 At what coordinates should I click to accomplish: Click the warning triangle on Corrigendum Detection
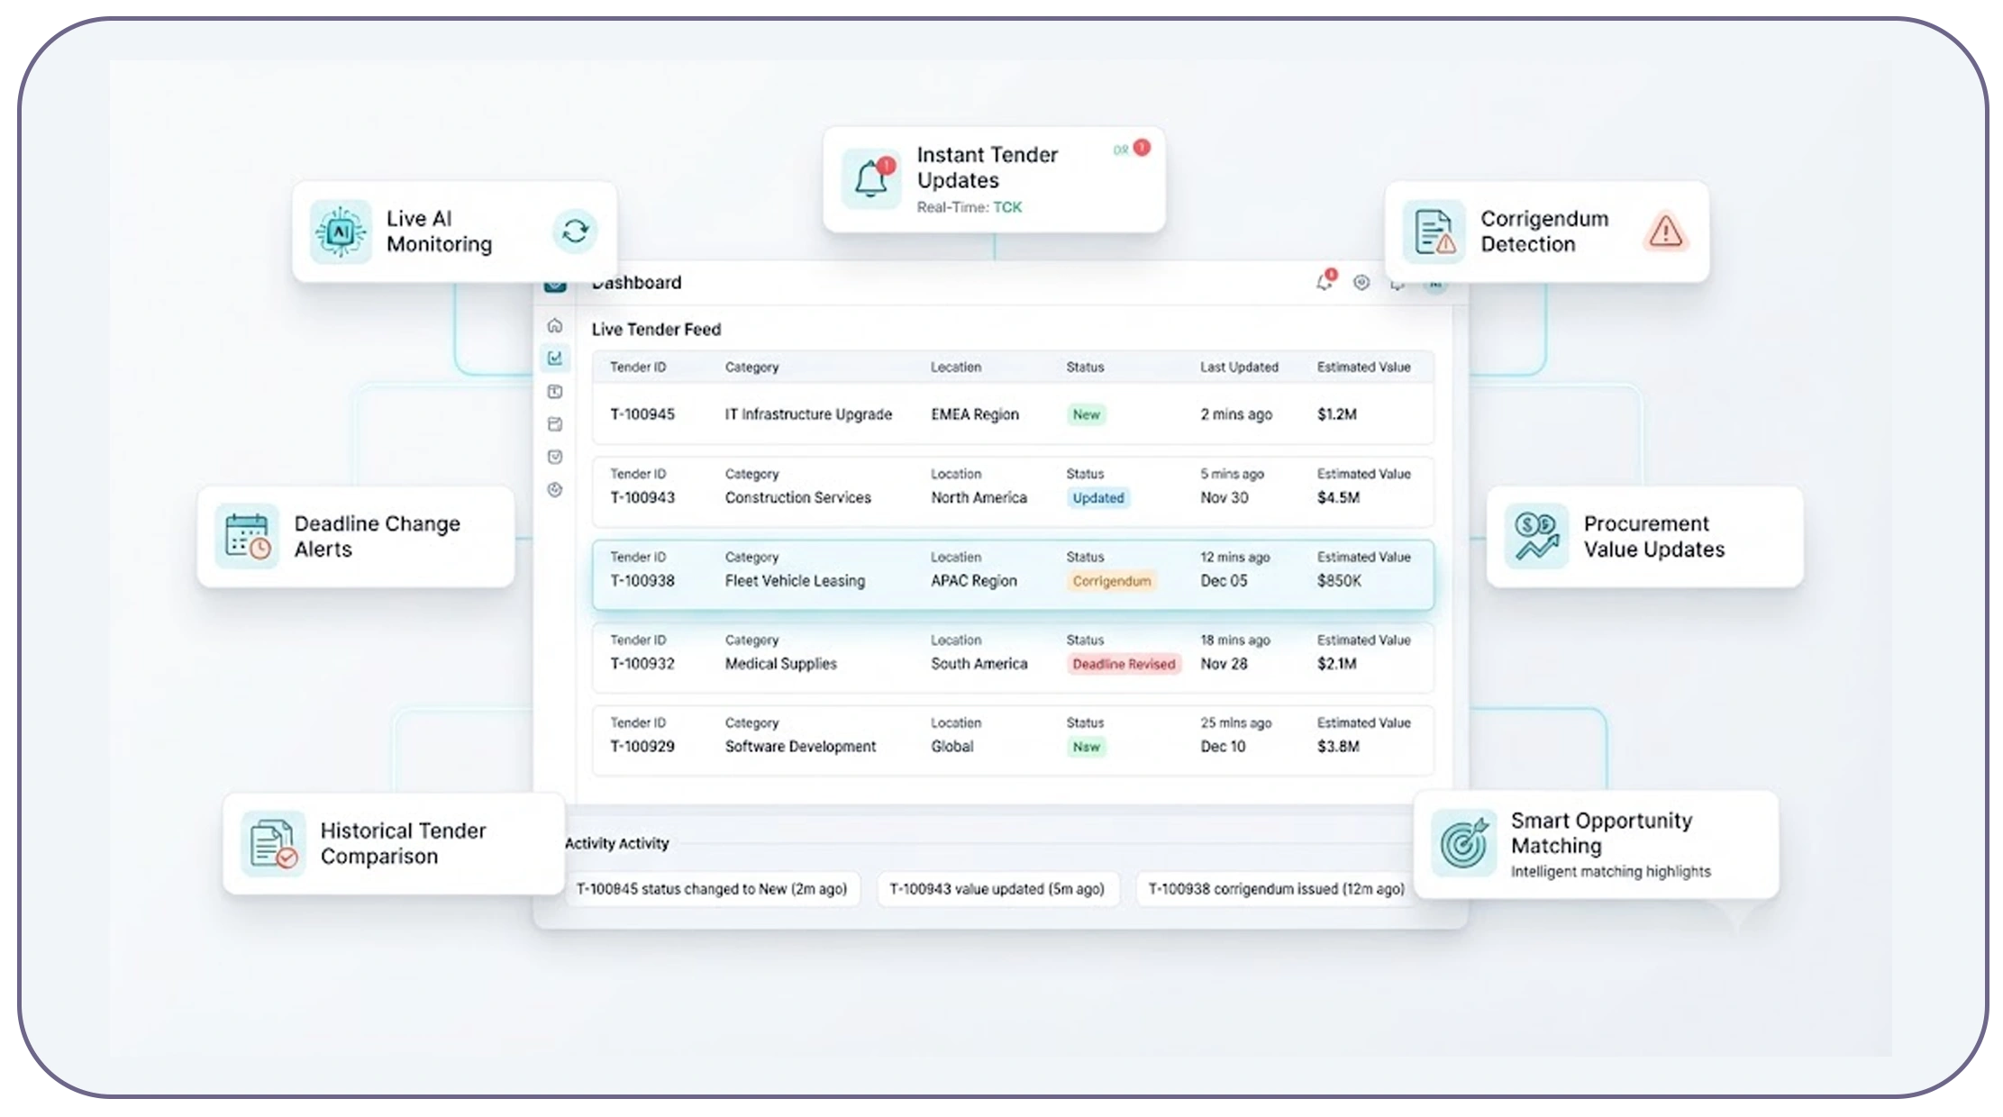coord(1665,232)
